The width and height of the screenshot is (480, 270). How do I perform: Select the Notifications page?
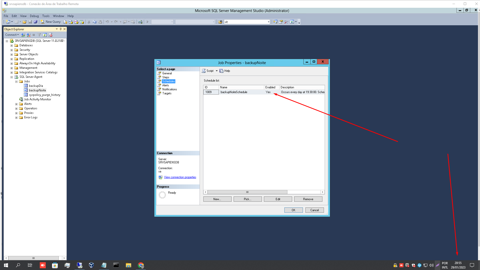coord(170,89)
